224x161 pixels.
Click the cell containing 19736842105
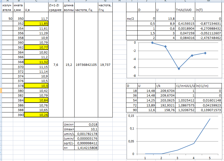click(86, 65)
